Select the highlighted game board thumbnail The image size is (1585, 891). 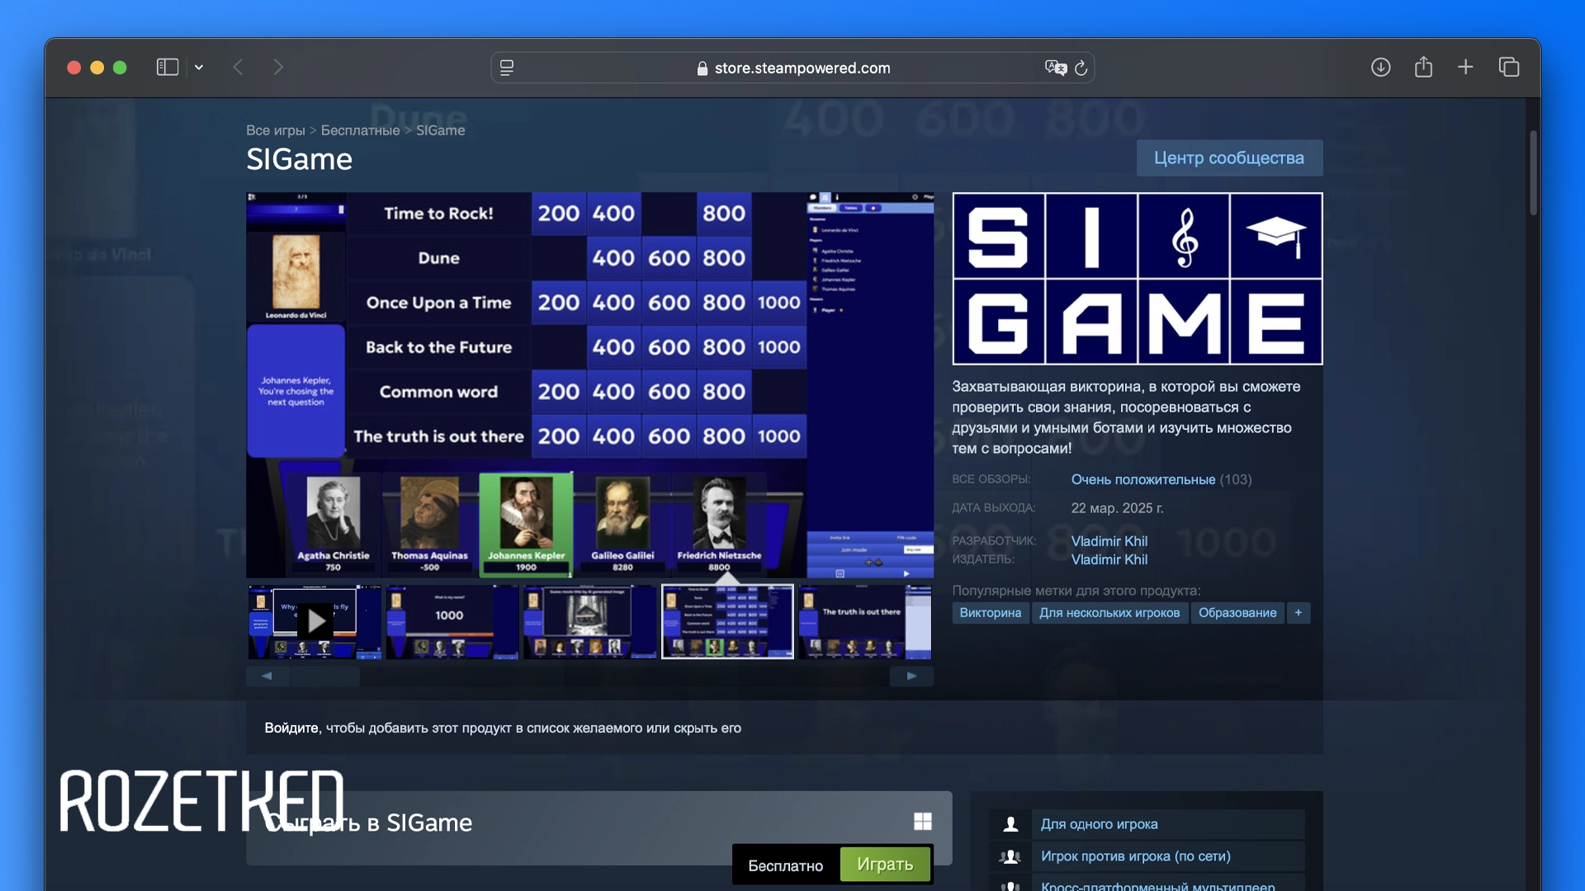(727, 622)
